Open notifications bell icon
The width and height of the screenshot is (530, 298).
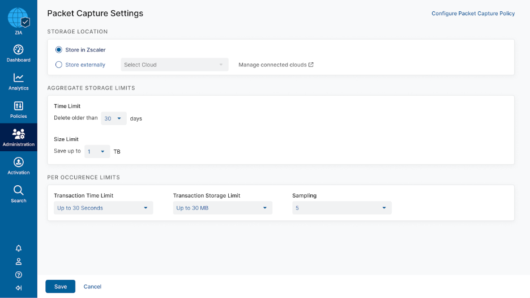19,248
